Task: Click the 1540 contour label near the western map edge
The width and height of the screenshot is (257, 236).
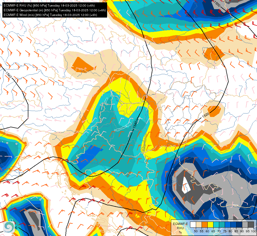Action: point(8,74)
